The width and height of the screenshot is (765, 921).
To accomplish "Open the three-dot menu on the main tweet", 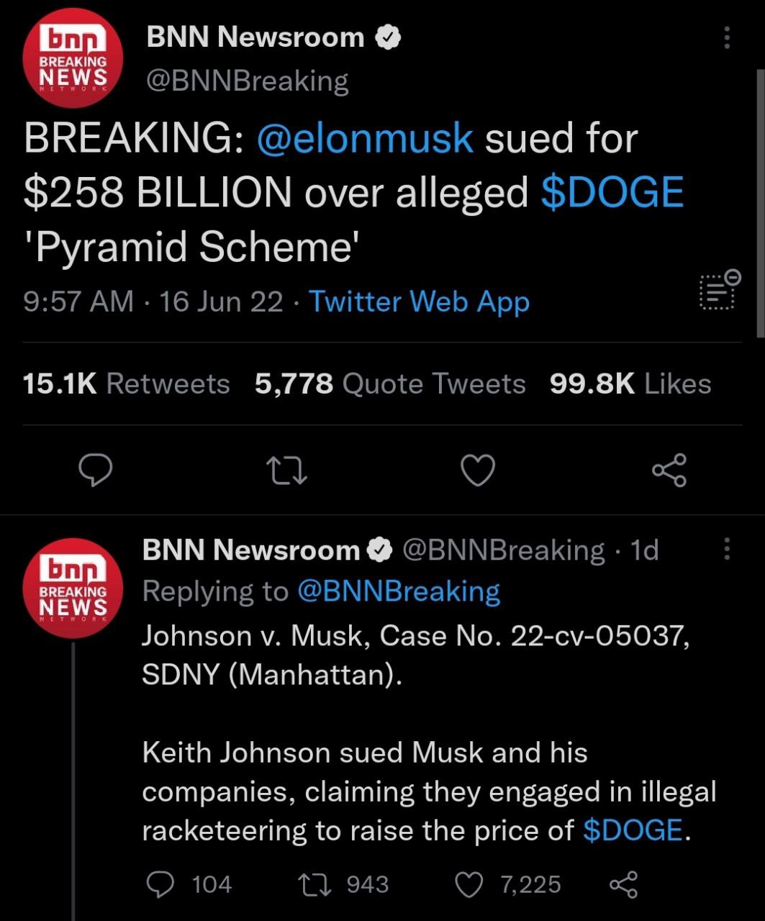I will pyautogui.click(x=727, y=37).
